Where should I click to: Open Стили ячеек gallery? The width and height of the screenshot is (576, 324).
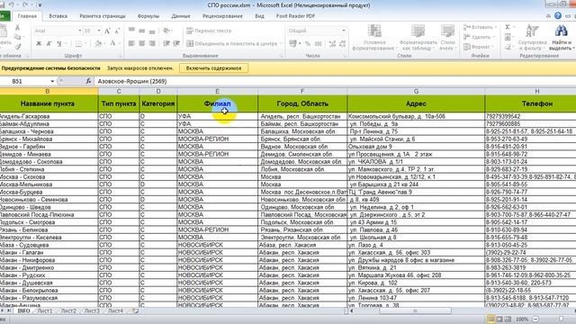pos(447,38)
